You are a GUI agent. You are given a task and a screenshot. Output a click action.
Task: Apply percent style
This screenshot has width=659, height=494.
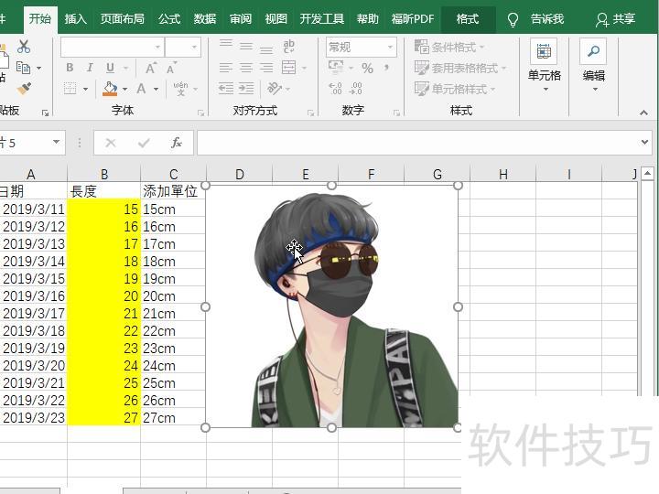[367, 68]
